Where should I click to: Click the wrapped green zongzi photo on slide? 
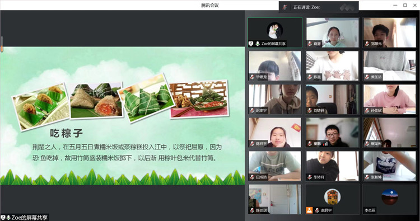pos(146,98)
